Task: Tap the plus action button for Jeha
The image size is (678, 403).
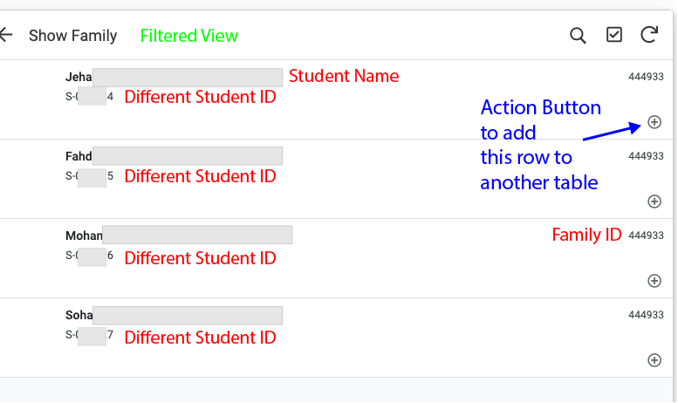Action: pos(654,122)
